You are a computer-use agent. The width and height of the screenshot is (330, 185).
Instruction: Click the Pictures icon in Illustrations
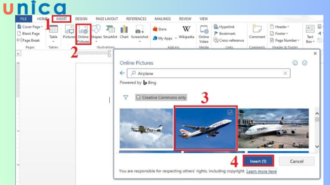pos(69,31)
